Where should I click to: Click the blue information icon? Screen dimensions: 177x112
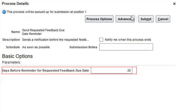4,12
